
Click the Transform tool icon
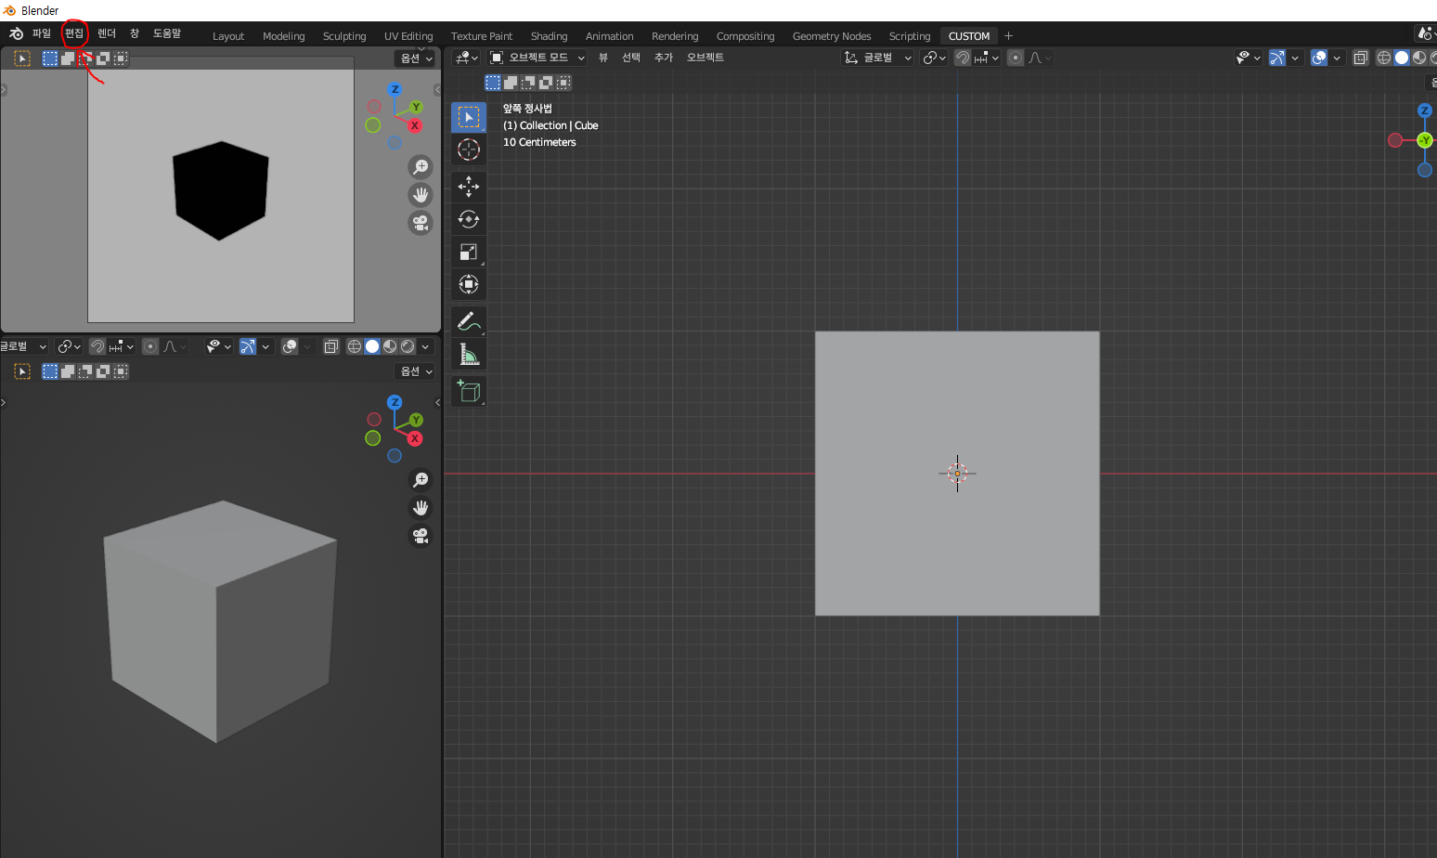click(469, 284)
